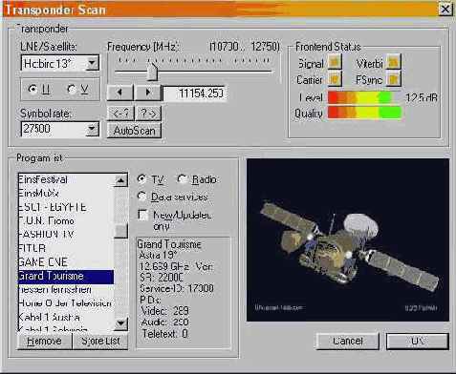Close the Transponder Scan window

[x=445, y=10]
